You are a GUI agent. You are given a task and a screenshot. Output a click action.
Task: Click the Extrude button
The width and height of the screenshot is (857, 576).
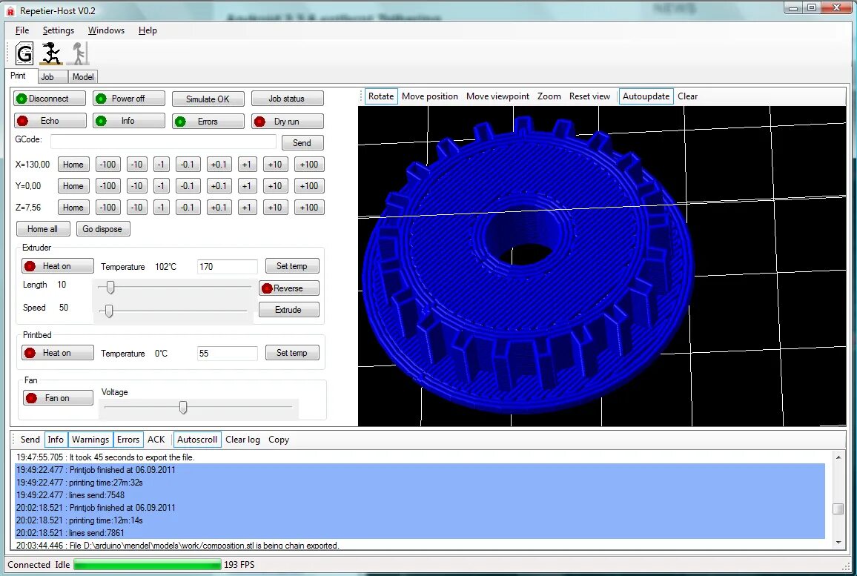point(288,310)
